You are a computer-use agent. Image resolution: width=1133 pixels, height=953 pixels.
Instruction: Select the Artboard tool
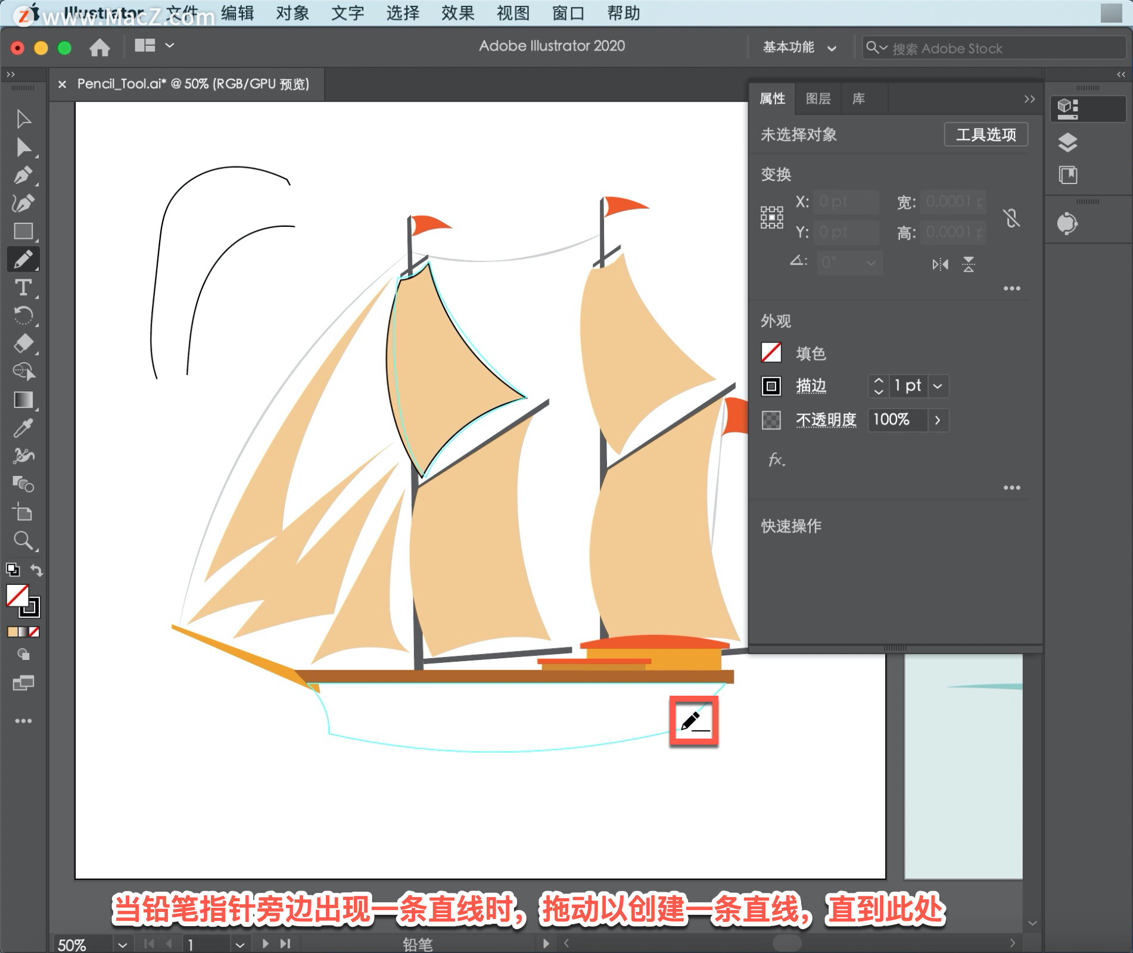pyautogui.click(x=23, y=512)
